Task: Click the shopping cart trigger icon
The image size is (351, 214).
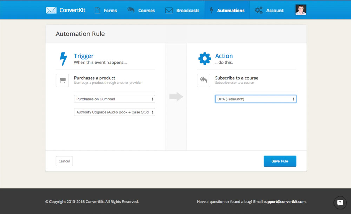Action: [x=62, y=80]
